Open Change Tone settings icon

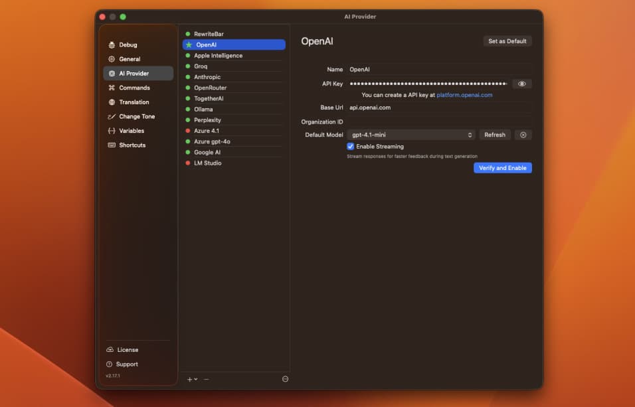tap(112, 117)
